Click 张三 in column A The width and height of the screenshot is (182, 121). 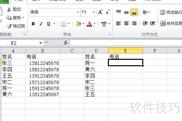[x=7, y=63]
